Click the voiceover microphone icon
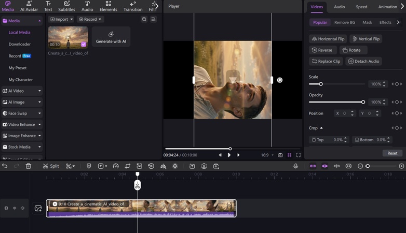The image size is (406, 233). 296,166
